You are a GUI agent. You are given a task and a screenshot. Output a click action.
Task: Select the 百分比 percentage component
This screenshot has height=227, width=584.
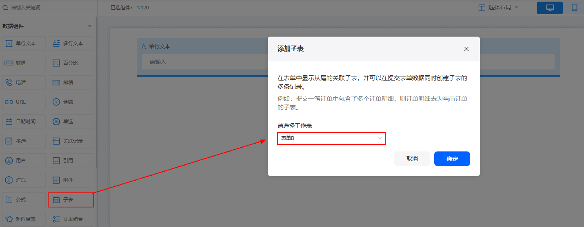pyautogui.click(x=71, y=63)
